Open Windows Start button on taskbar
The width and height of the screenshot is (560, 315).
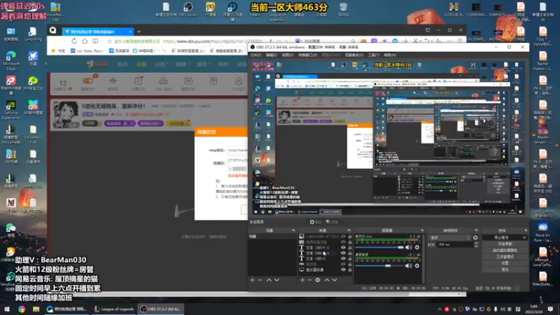tap(7, 309)
